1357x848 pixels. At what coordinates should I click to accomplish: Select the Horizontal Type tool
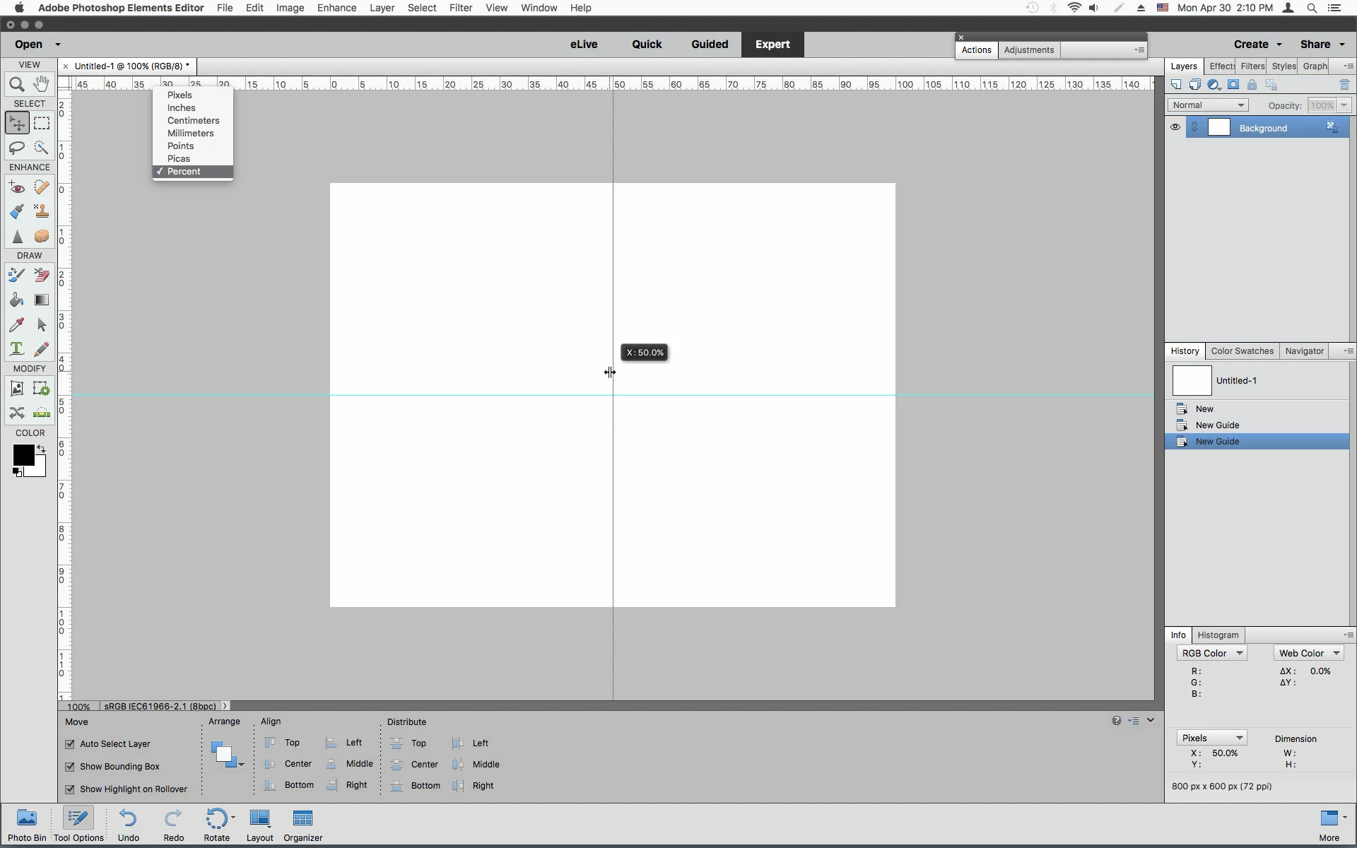pyautogui.click(x=17, y=349)
